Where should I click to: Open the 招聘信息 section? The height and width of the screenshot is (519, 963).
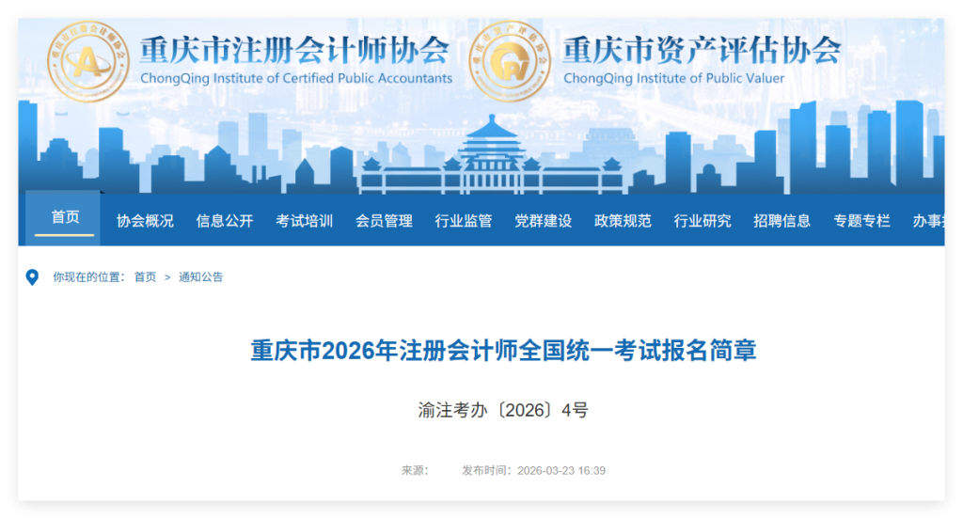click(x=781, y=221)
